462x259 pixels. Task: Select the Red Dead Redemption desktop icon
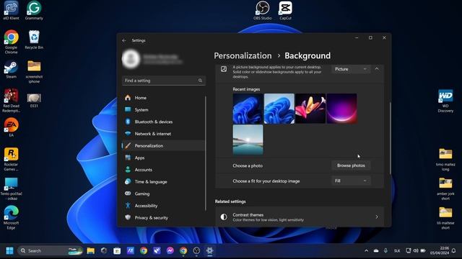[x=12, y=101]
